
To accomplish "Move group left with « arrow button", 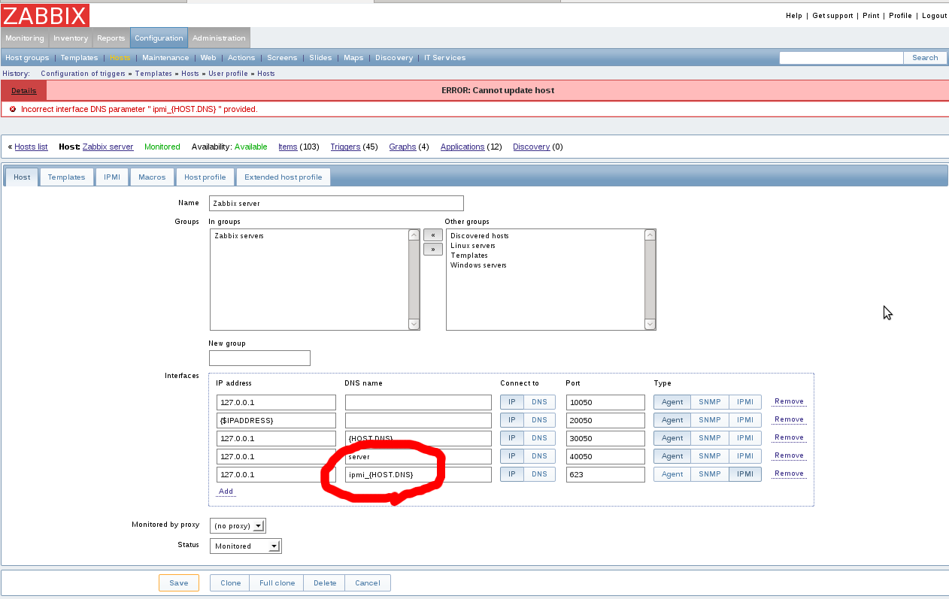I will click(432, 235).
